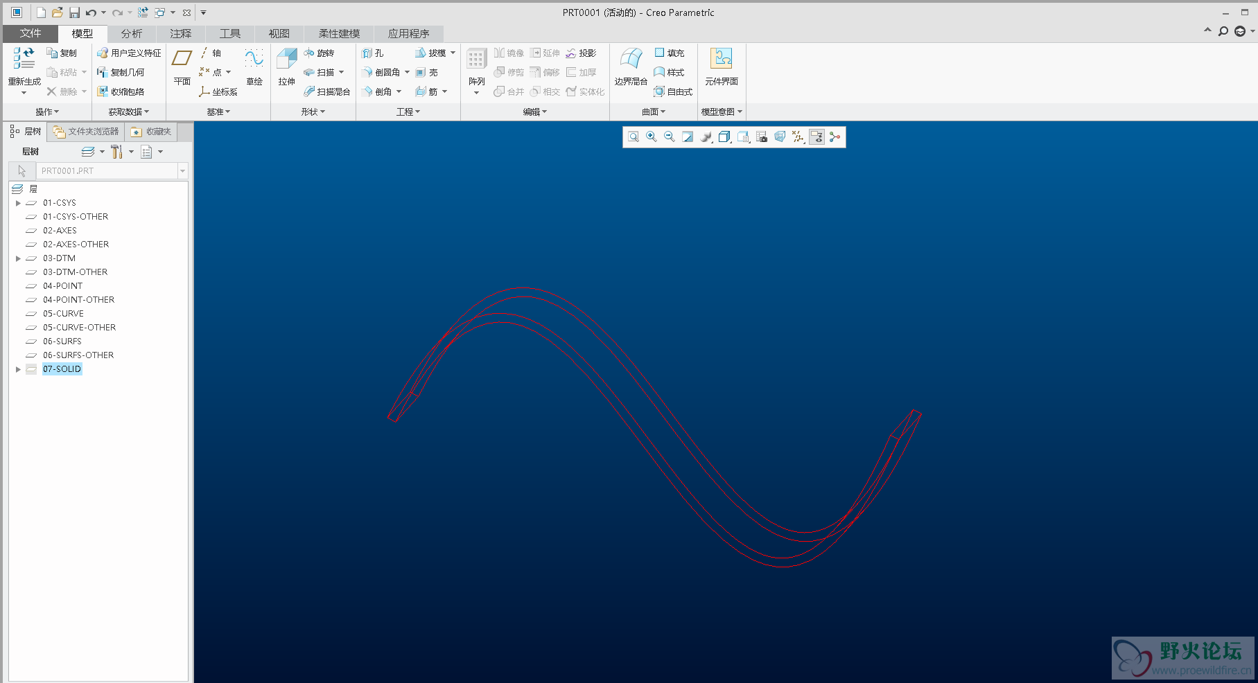Click the Refit view icon

point(634,137)
